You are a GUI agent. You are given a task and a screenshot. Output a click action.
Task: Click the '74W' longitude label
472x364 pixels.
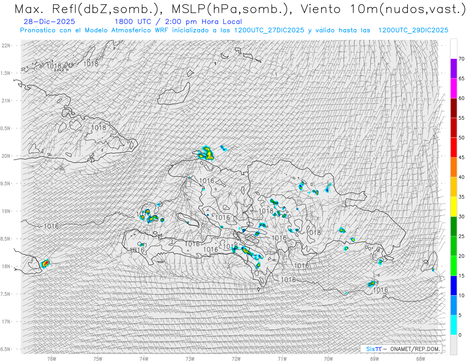pyautogui.click(x=144, y=359)
